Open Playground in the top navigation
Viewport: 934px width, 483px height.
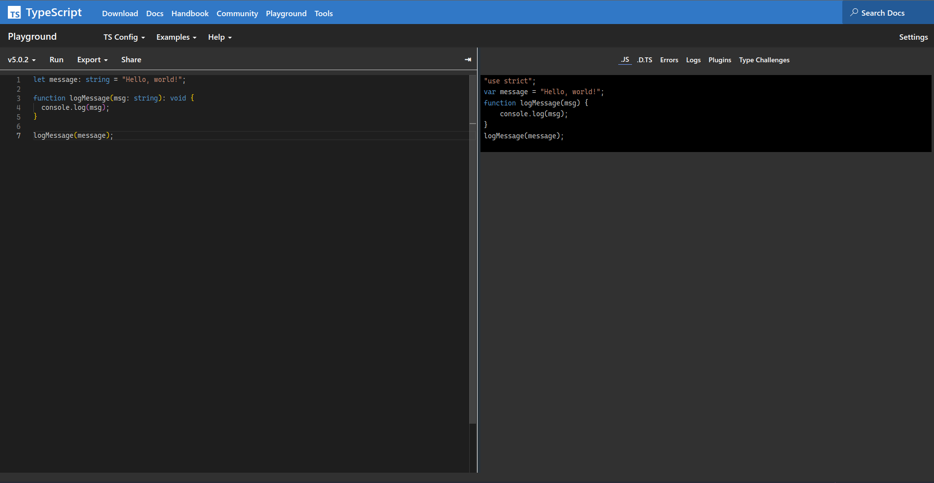coord(286,14)
